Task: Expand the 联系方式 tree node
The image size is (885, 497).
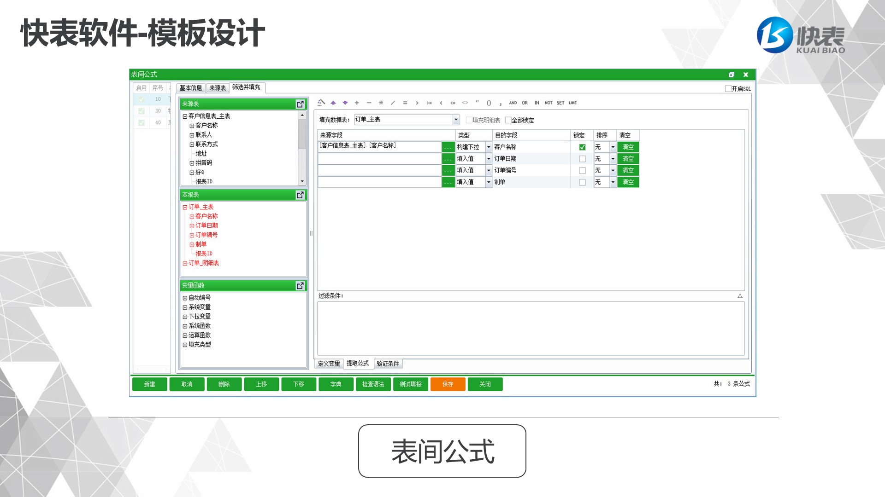Action: click(x=192, y=144)
